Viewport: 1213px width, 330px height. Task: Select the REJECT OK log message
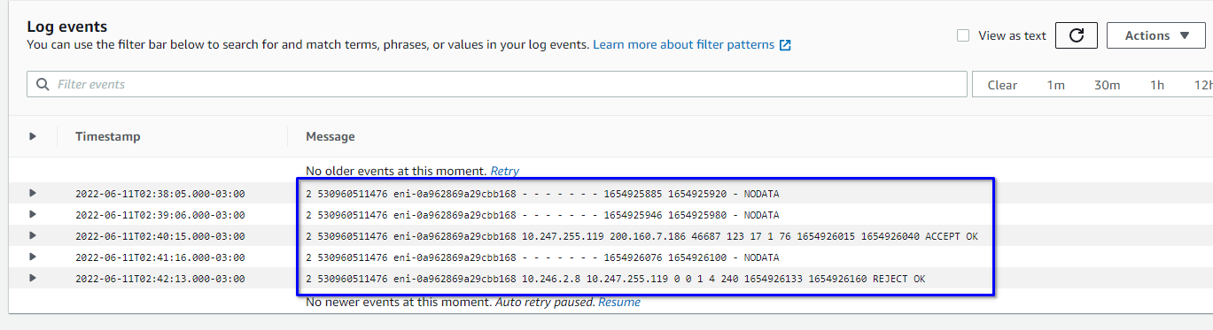[616, 279]
